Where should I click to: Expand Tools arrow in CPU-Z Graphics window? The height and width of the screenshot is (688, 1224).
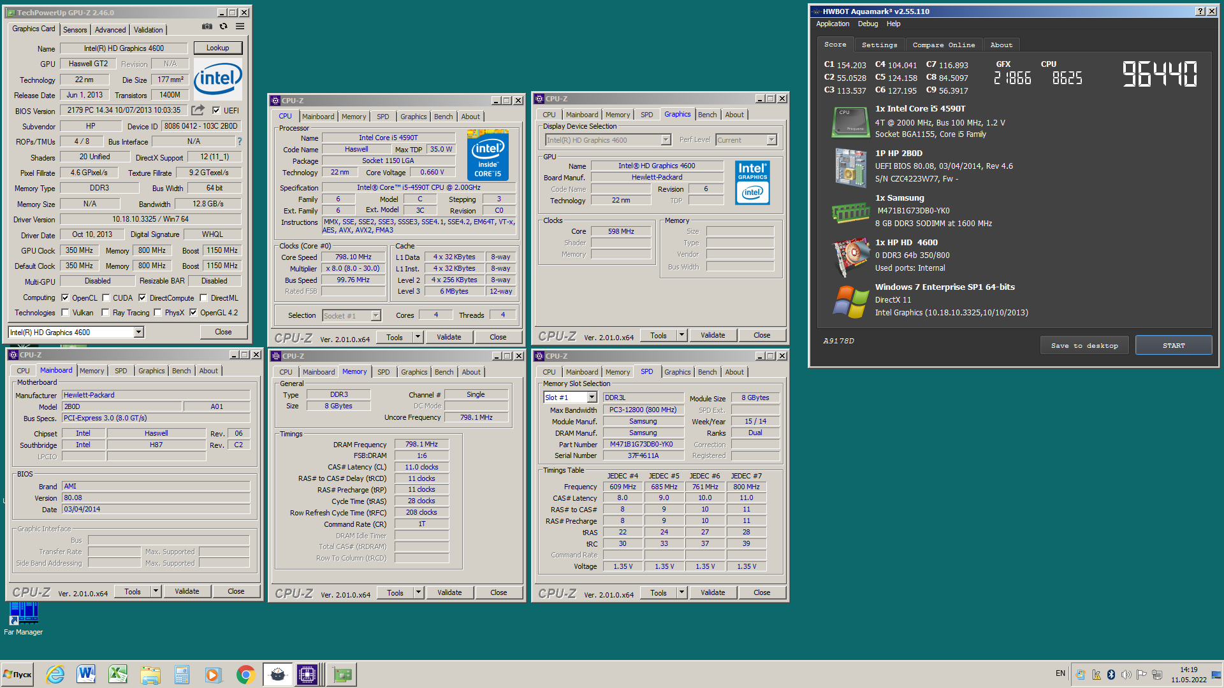click(x=681, y=335)
